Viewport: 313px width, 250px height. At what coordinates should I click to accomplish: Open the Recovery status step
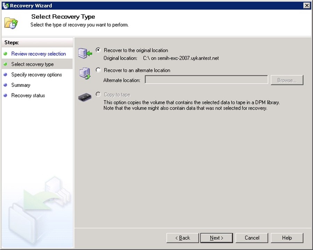(x=28, y=95)
